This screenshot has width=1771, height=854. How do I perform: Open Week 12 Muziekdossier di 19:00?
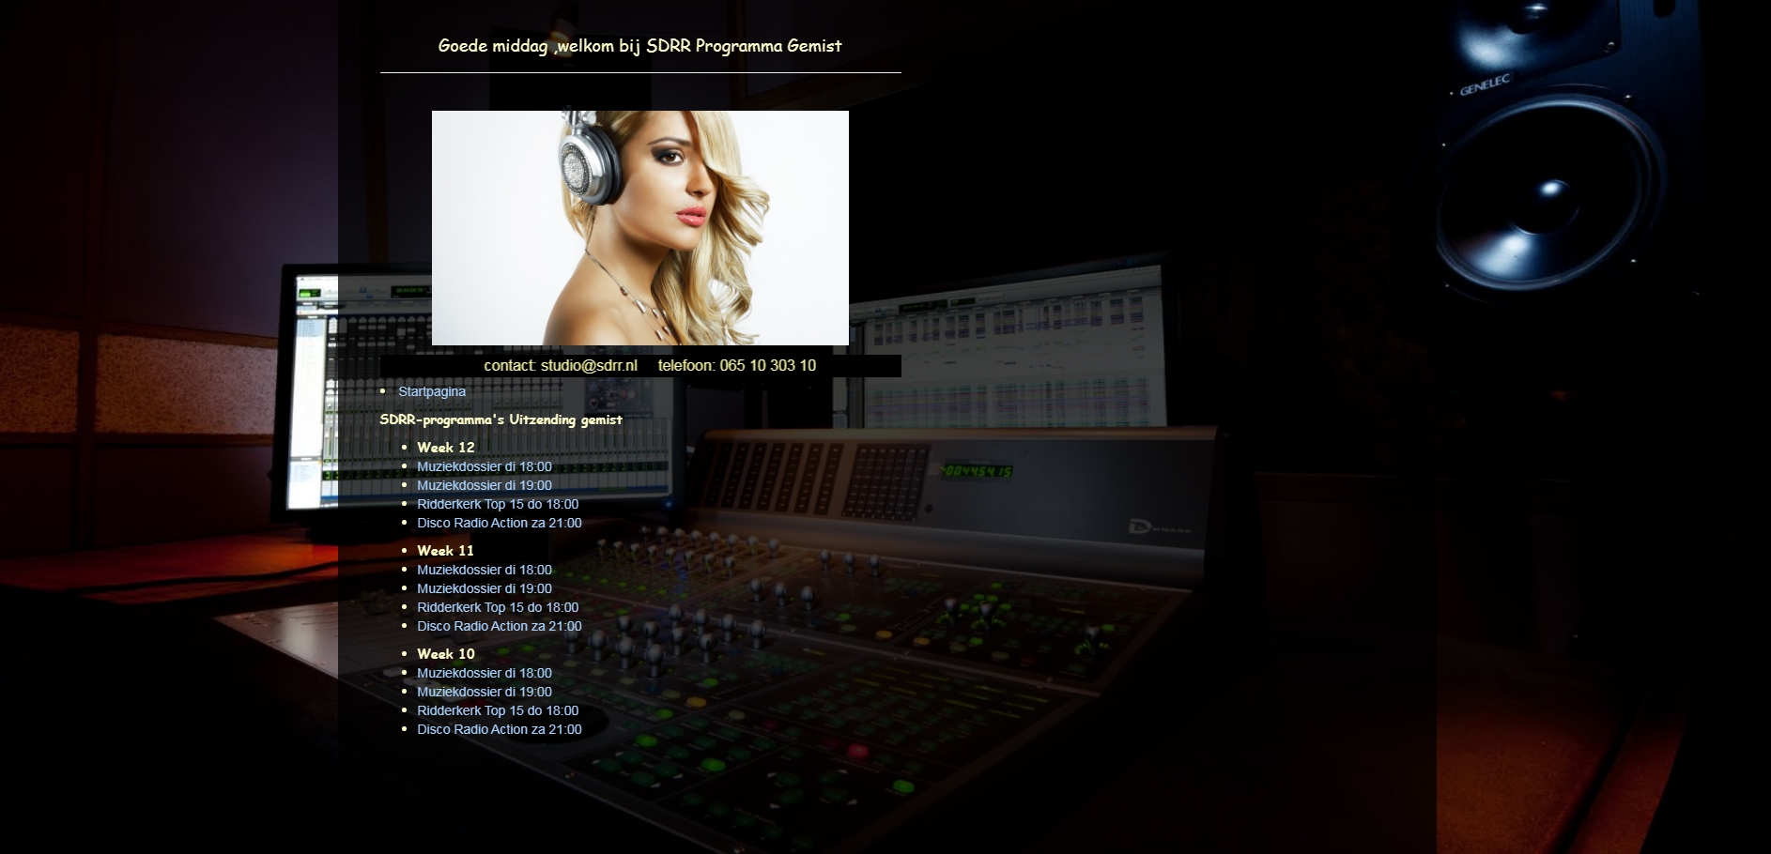click(484, 485)
